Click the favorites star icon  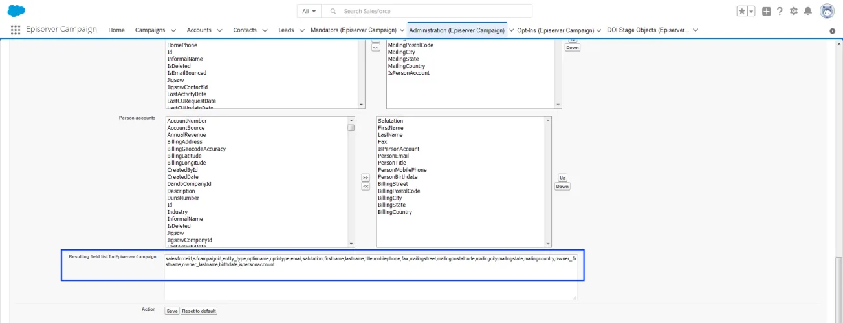pyautogui.click(x=741, y=11)
